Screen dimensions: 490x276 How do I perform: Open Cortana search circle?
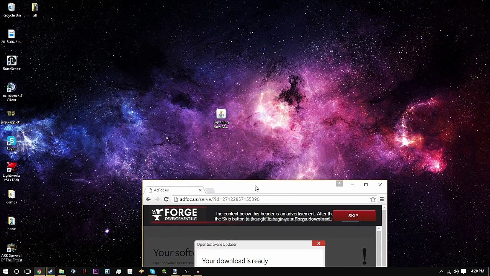16,271
